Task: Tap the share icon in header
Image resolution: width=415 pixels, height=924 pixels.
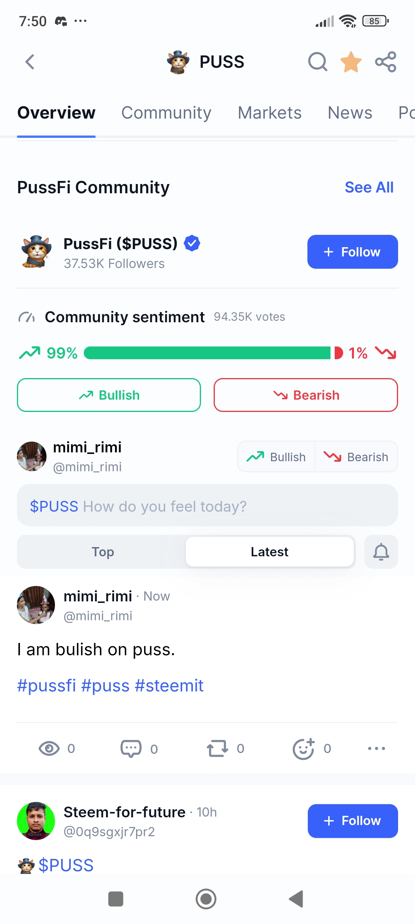Action: click(x=385, y=62)
